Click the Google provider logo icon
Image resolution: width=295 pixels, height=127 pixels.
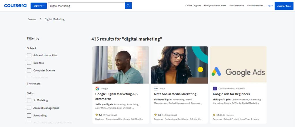97,88
